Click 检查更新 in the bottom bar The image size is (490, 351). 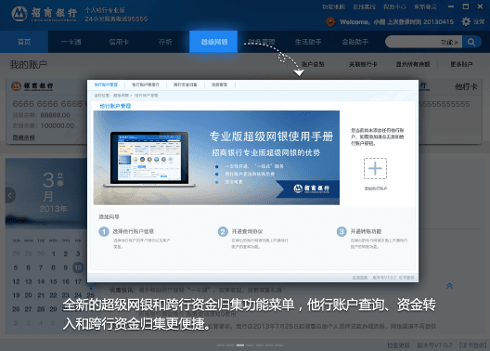pyautogui.click(x=398, y=345)
